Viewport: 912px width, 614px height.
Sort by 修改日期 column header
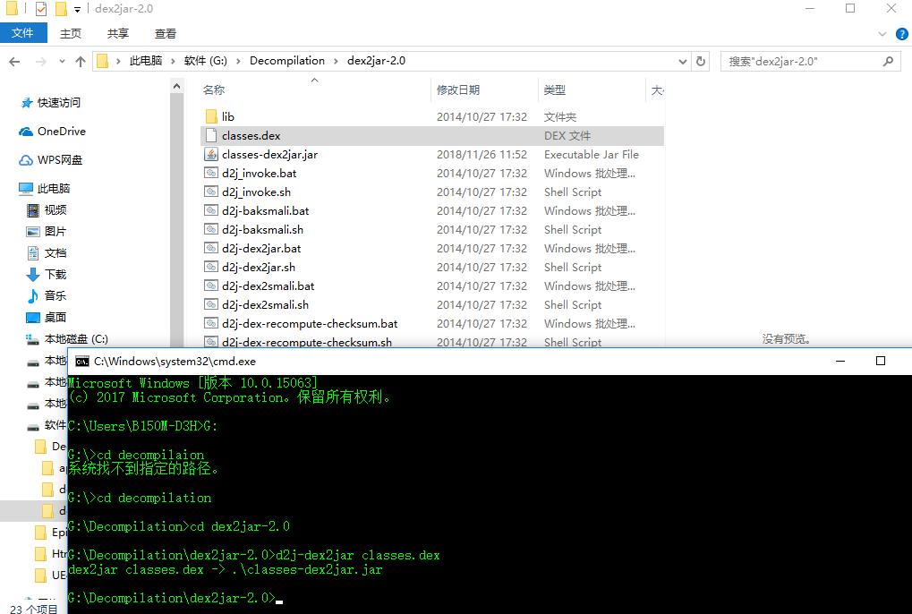tap(458, 90)
